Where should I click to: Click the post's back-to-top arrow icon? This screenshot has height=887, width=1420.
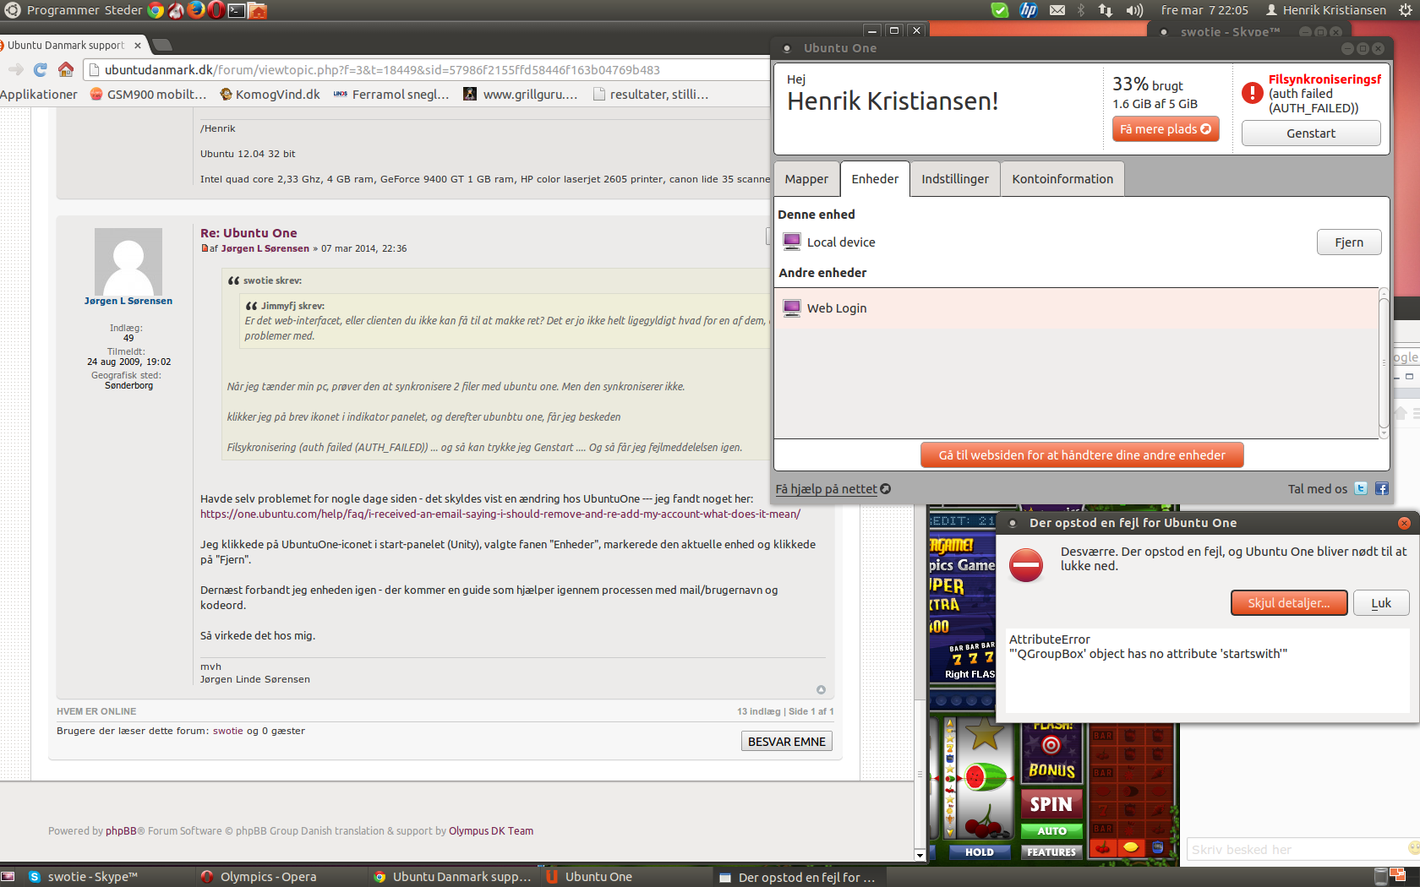[821, 690]
